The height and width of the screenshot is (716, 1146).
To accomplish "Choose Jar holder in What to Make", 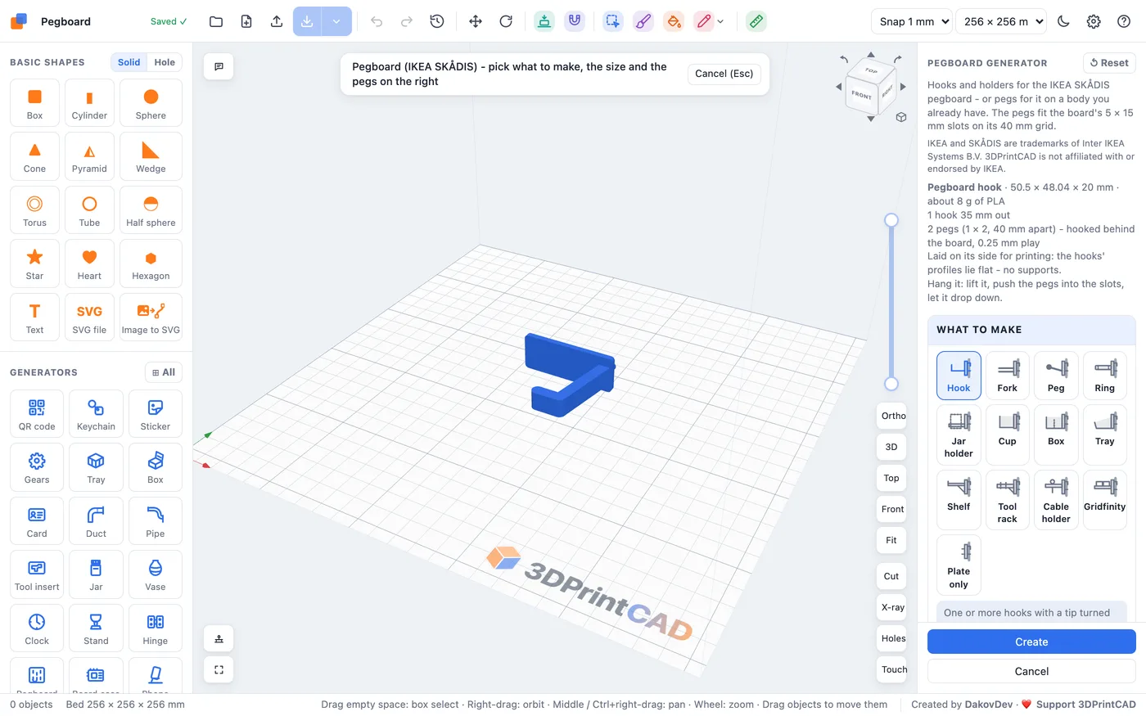I will click(959, 435).
